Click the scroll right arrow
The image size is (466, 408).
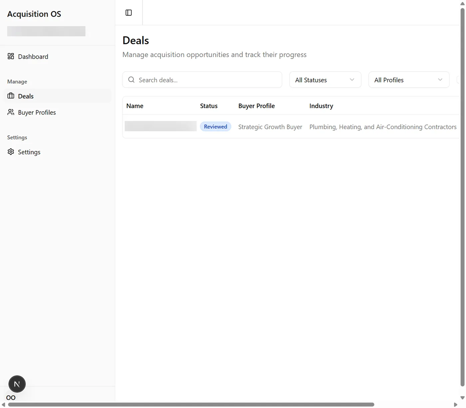pyautogui.click(x=456, y=405)
